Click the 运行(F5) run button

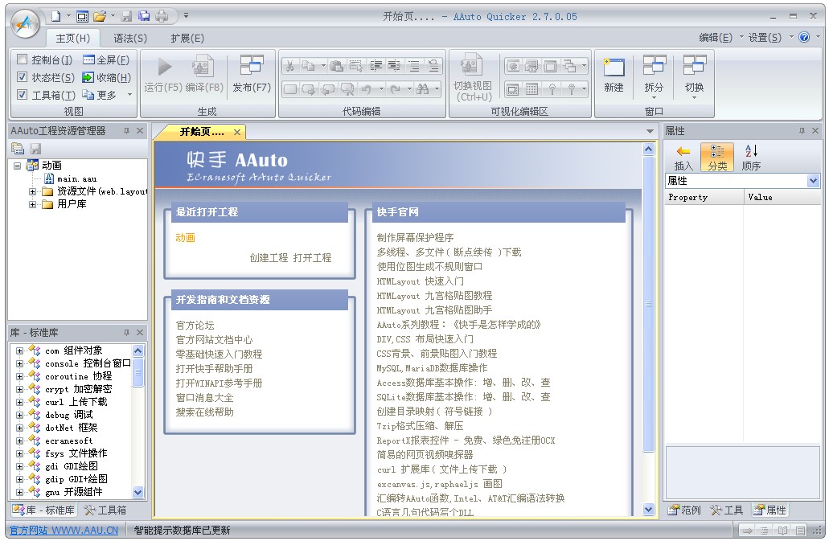pos(163,75)
